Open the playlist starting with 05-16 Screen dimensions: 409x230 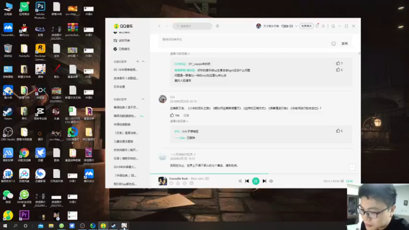125,70
